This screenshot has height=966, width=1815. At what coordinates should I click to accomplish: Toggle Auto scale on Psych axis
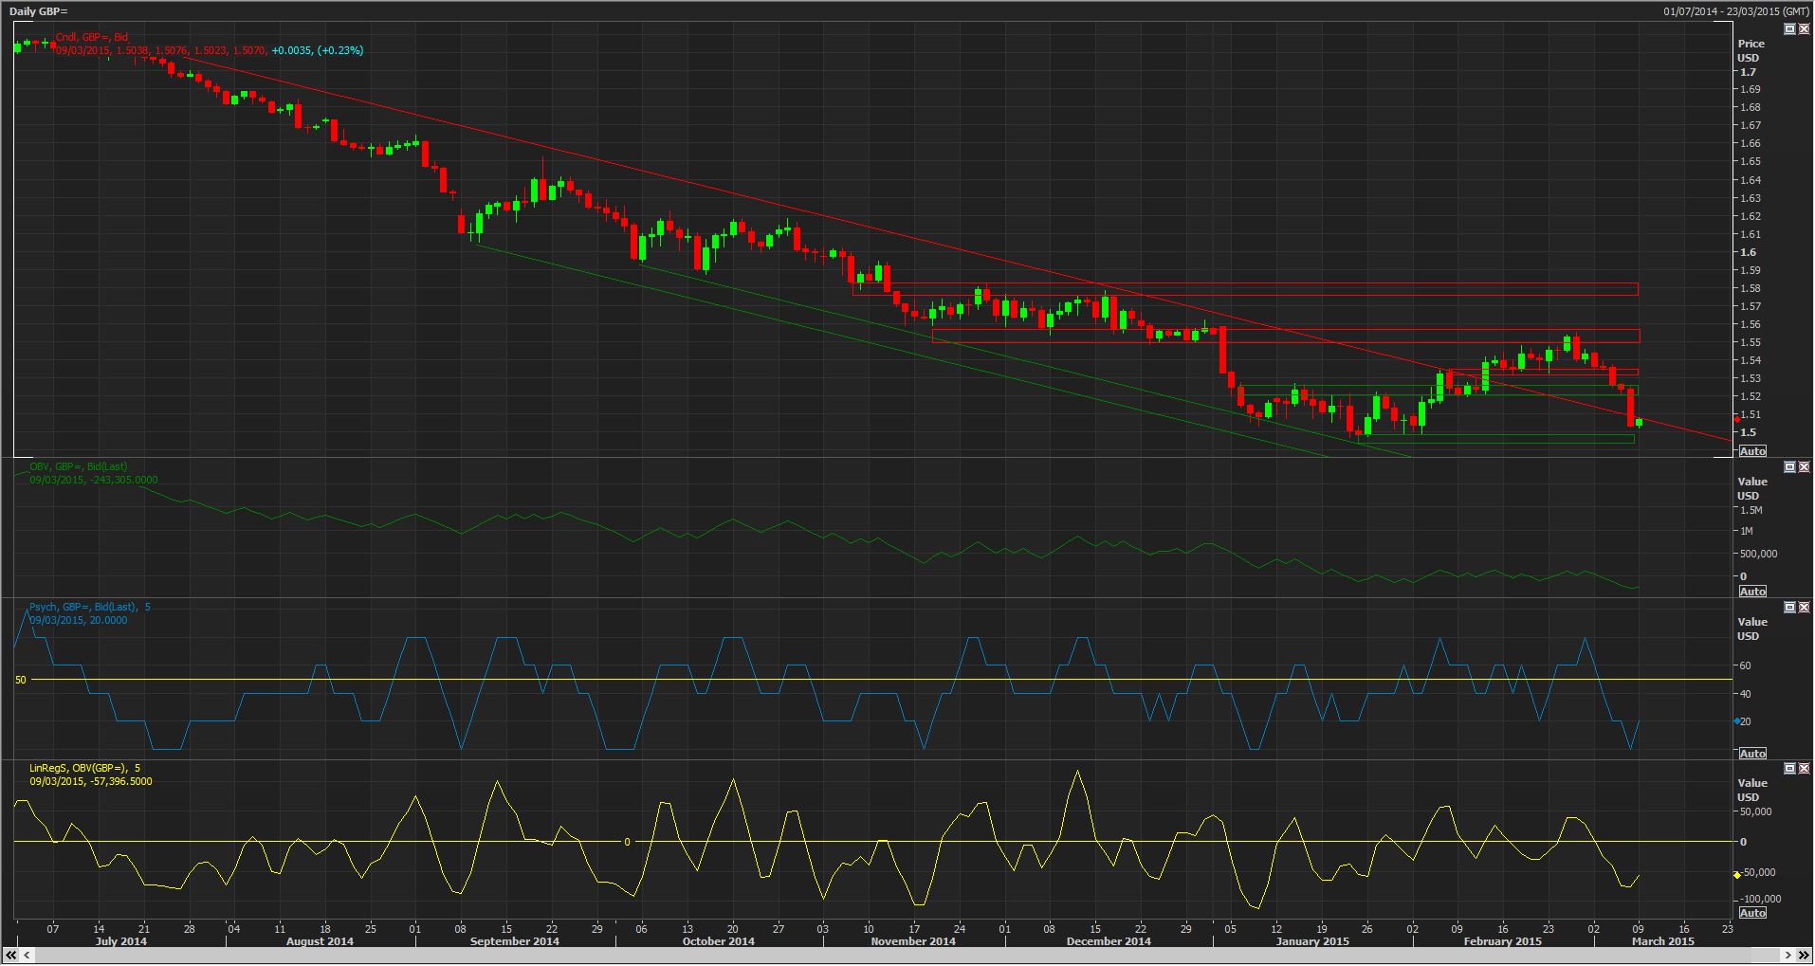point(1752,753)
